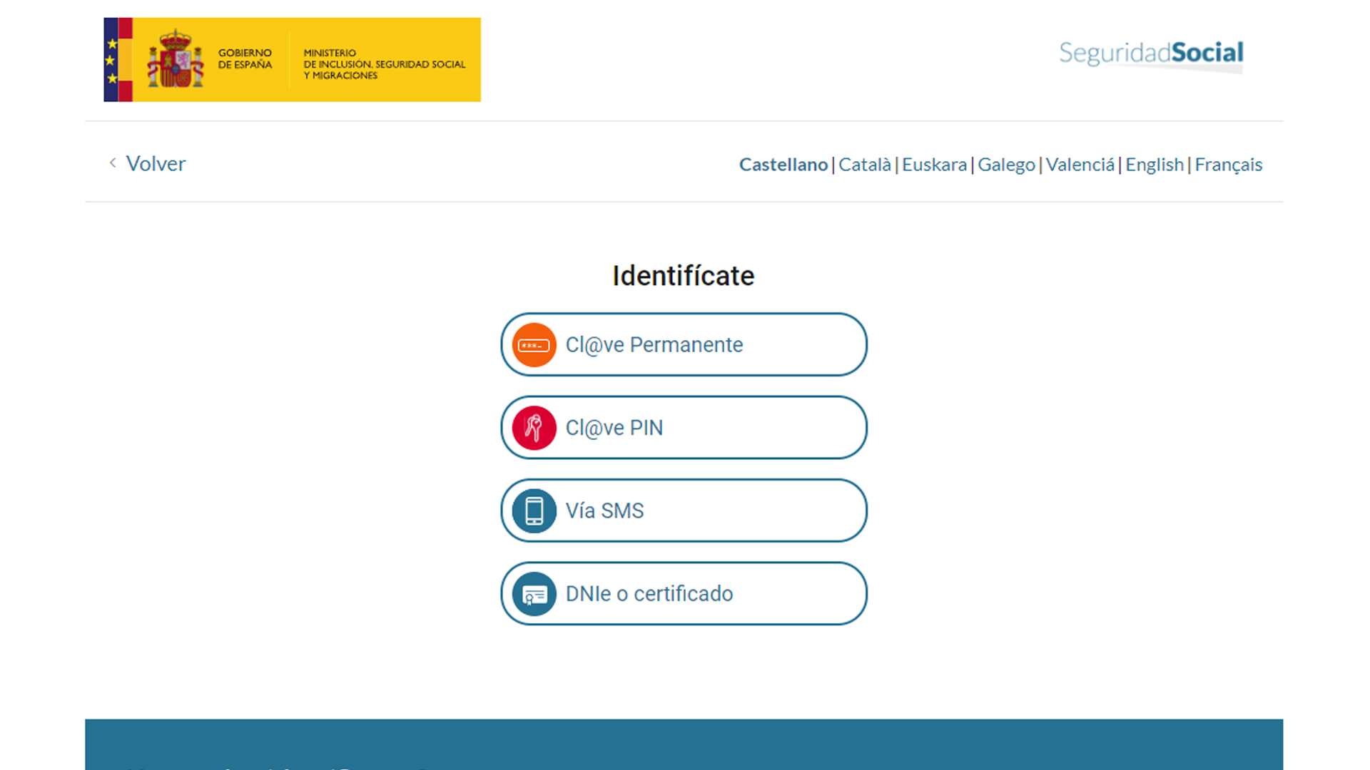The height and width of the screenshot is (770, 1370).
Task: Click the Ministerio de Inclusión, Seguridad Social text
Action: click(x=384, y=64)
